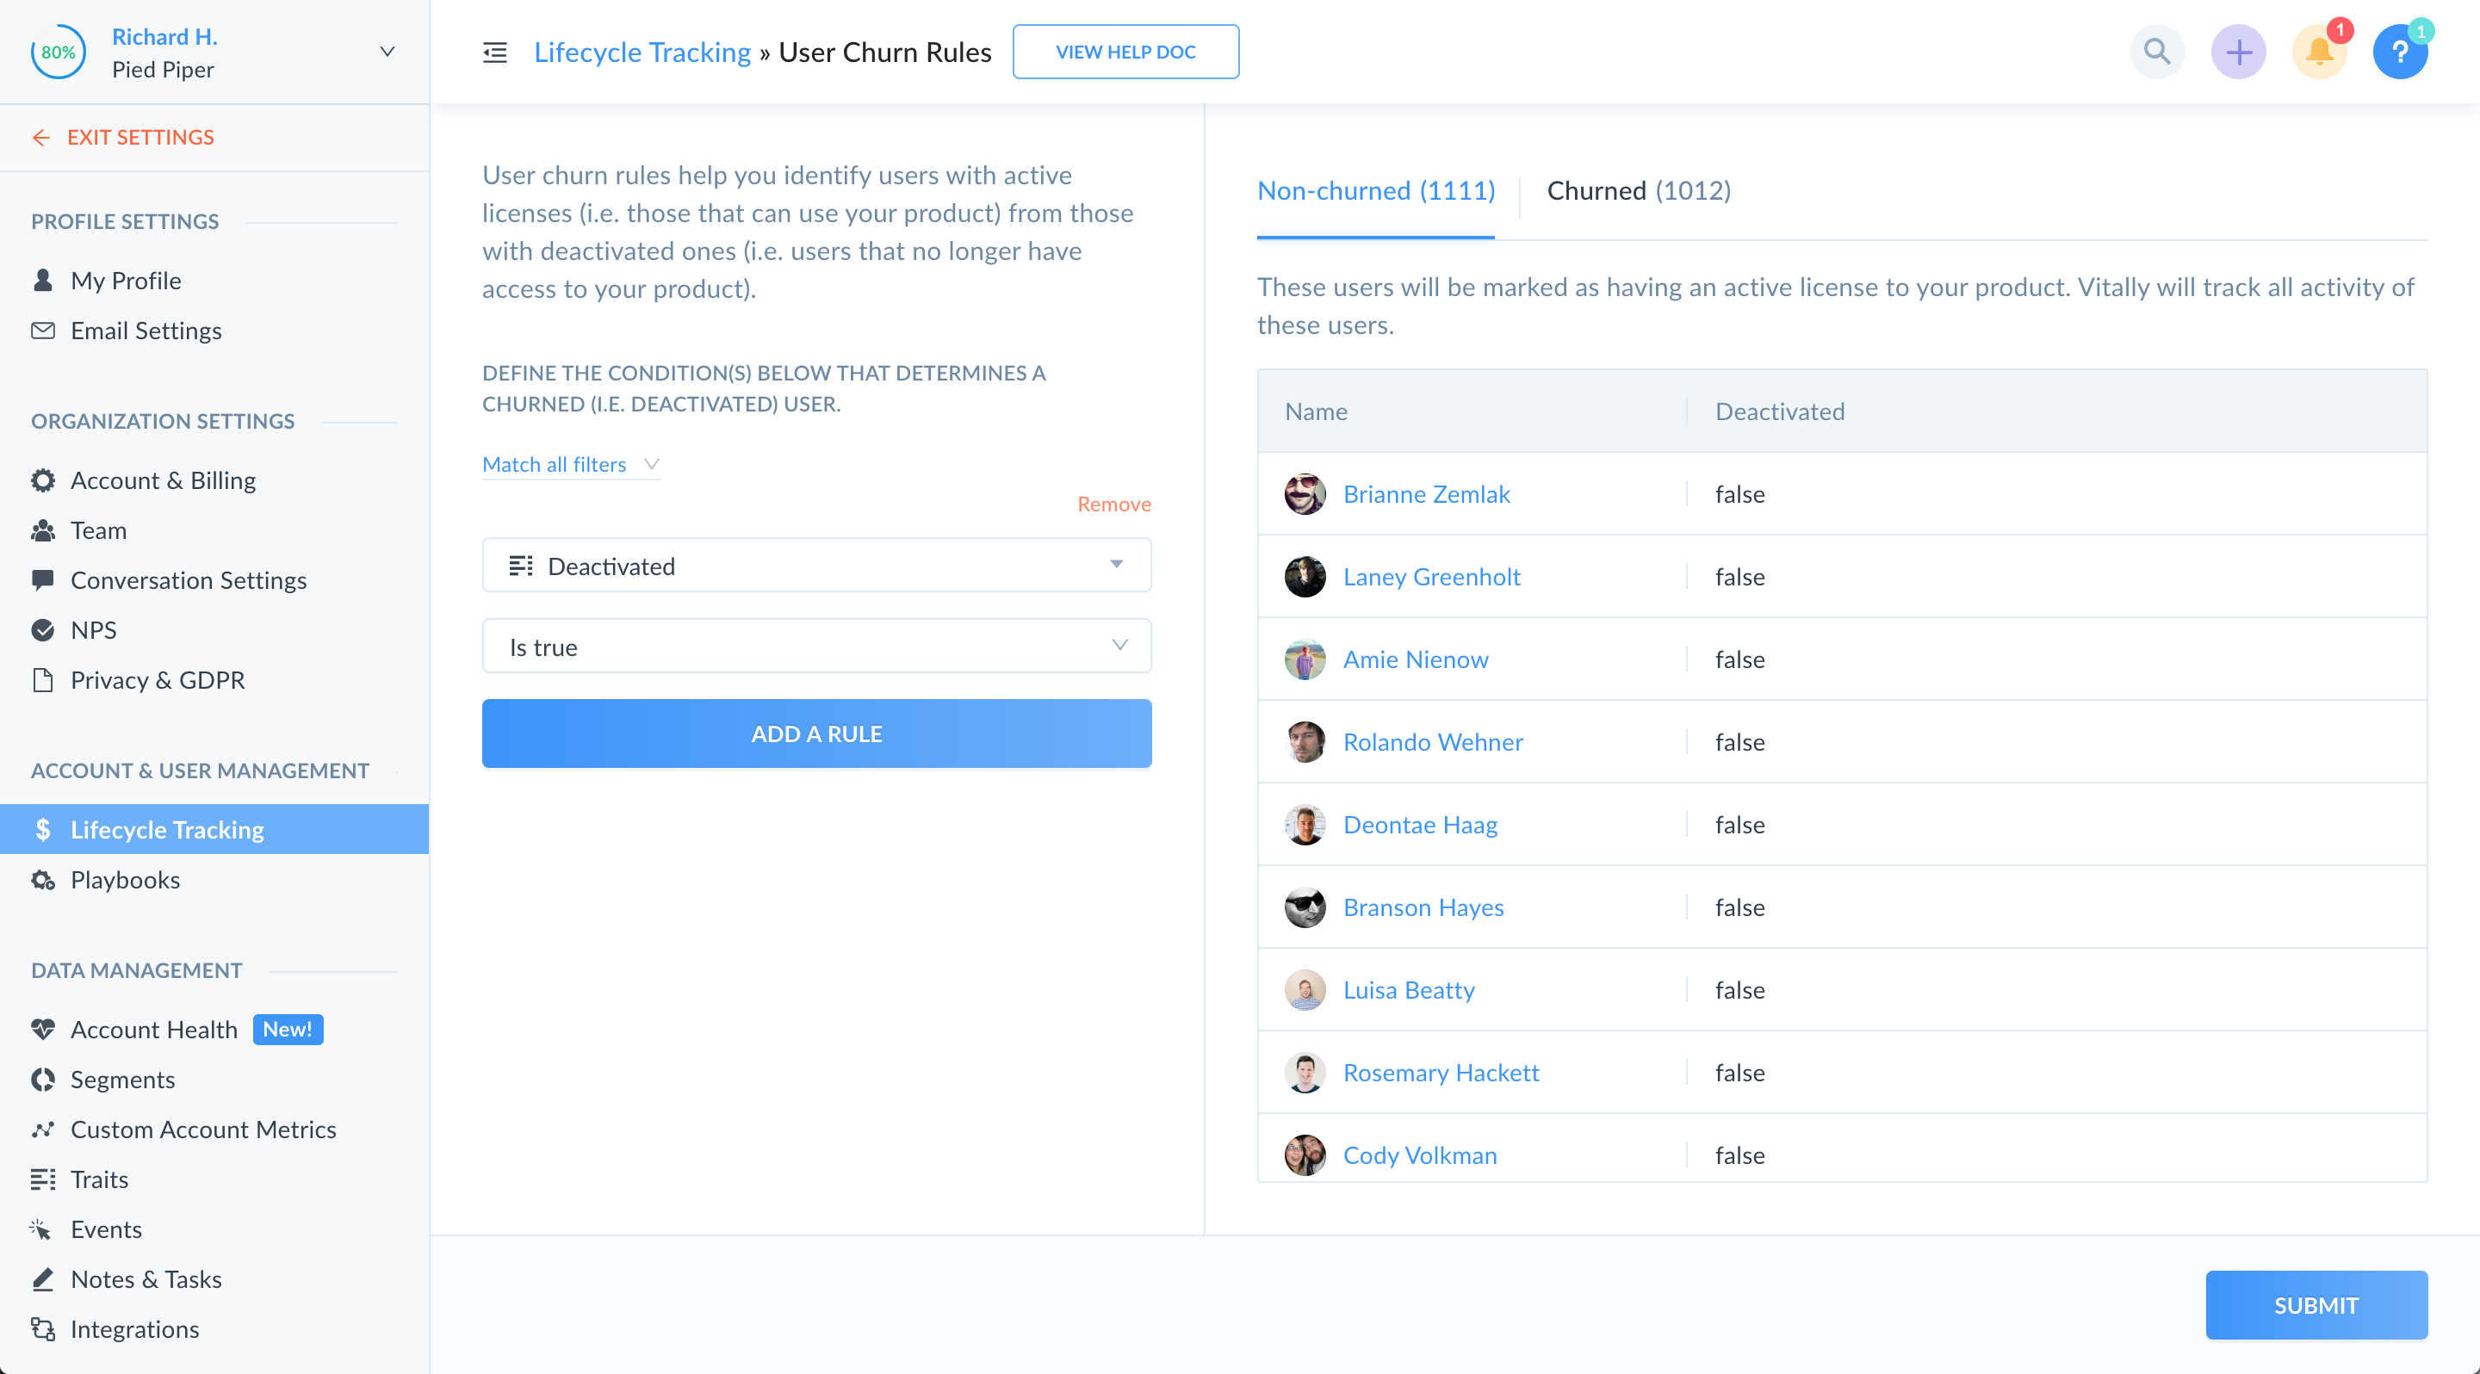Click the 80% profile completion circle
This screenshot has height=1374, width=2480.
[58, 52]
